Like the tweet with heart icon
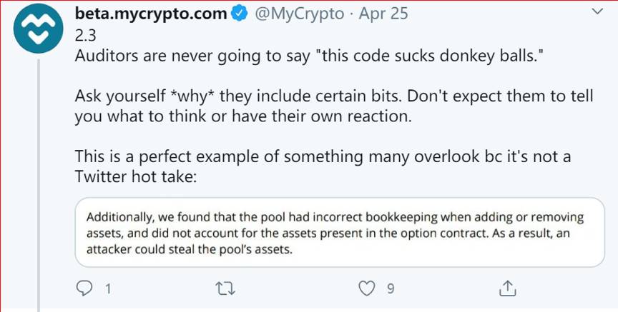This screenshot has height=312, width=618. click(x=366, y=289)
